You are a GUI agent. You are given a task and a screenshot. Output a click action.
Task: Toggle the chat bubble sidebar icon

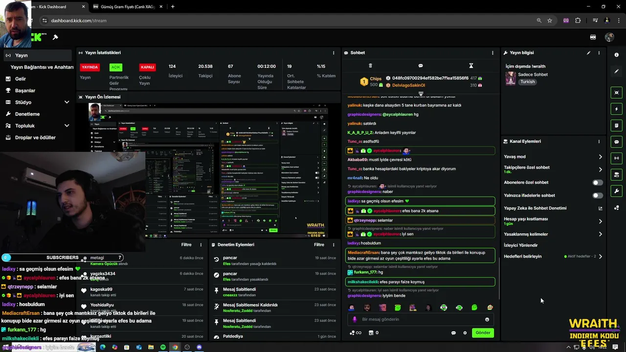(x=617, y=142)
